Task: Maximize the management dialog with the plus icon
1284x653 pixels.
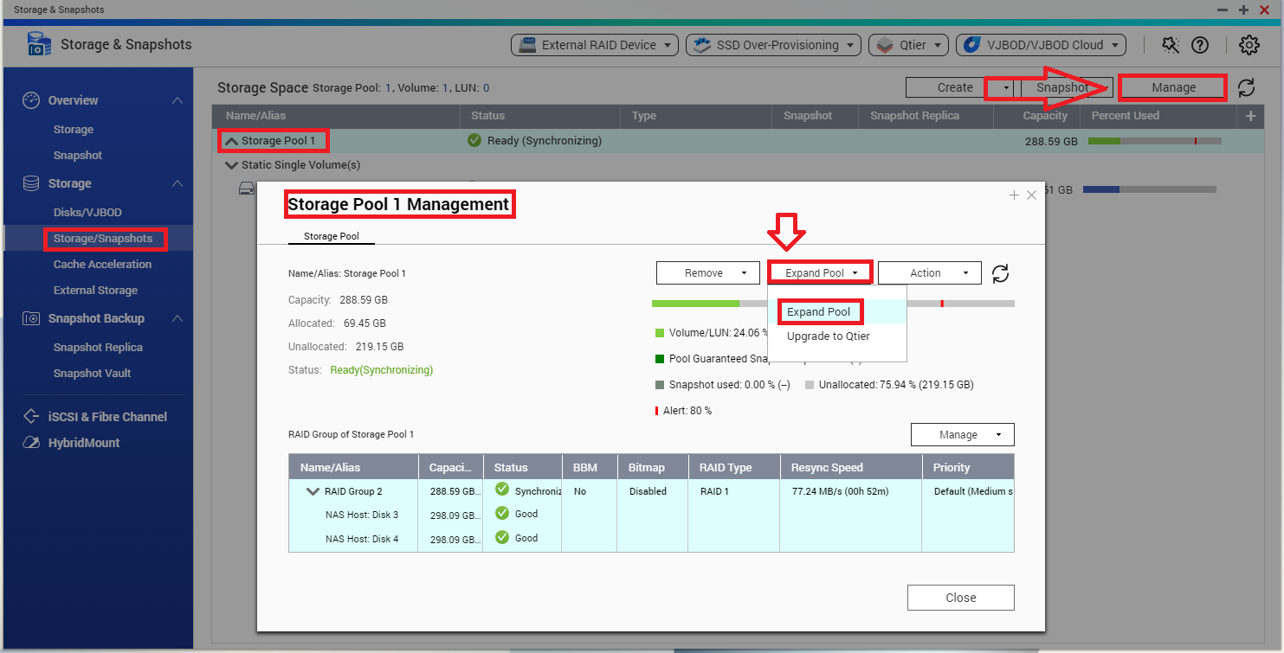Action: point(1014,195)
